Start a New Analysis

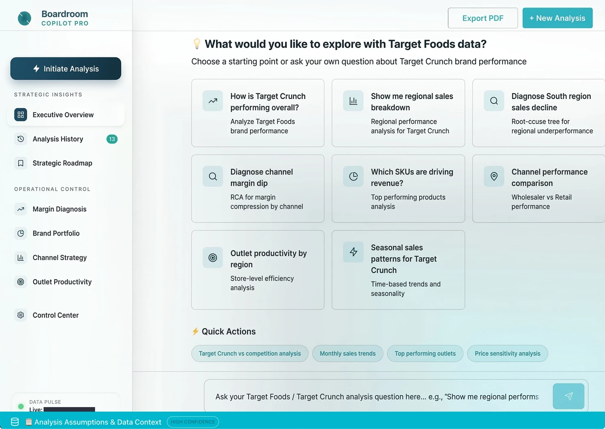point(557,18)
